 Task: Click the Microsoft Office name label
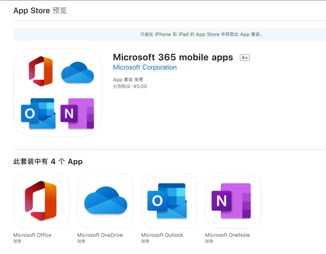pyautogui.click(x=32, y=235)
